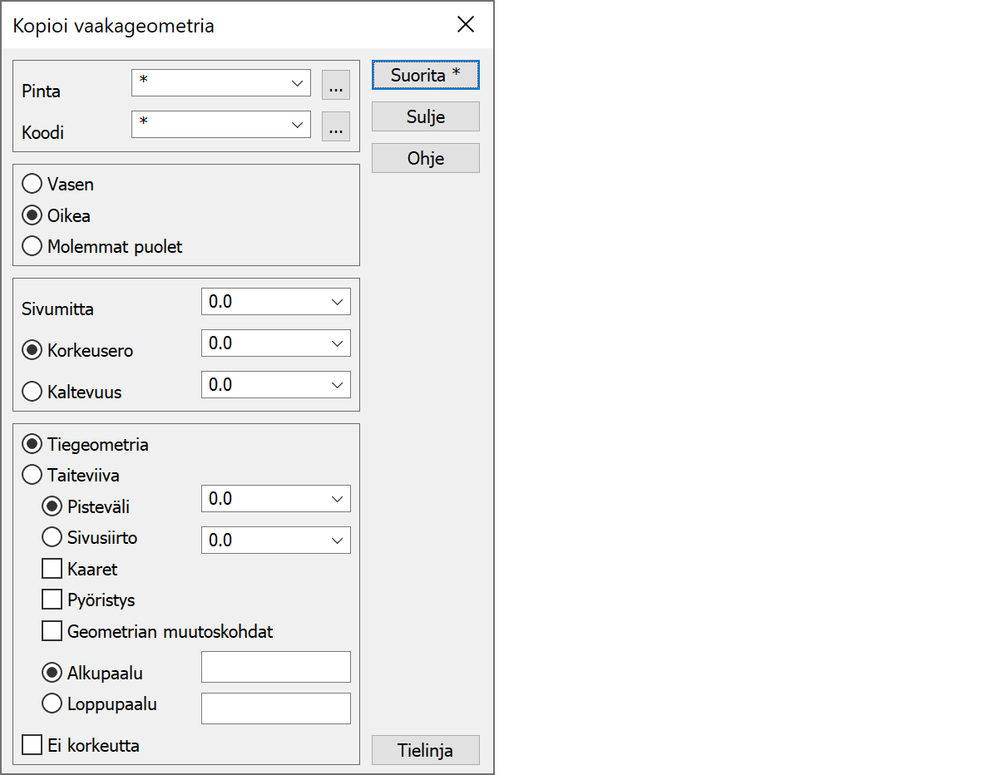
Task: Click the browse button next to Pinta
Action: click(x=336, y=85)
